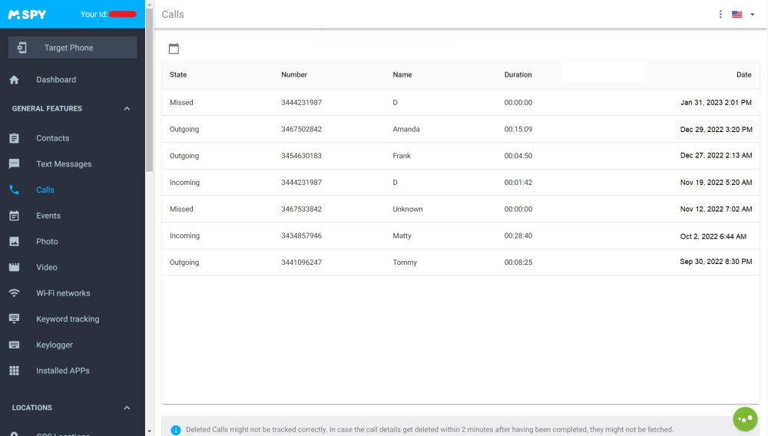Open the three-dot options menu
This screenshot has height=436, width=768.
pyautogui.click(x=720, y=14)
